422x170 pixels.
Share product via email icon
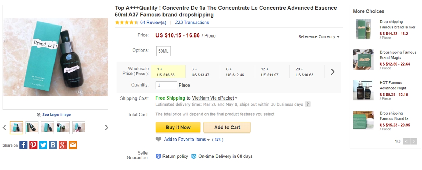point(72,145)
